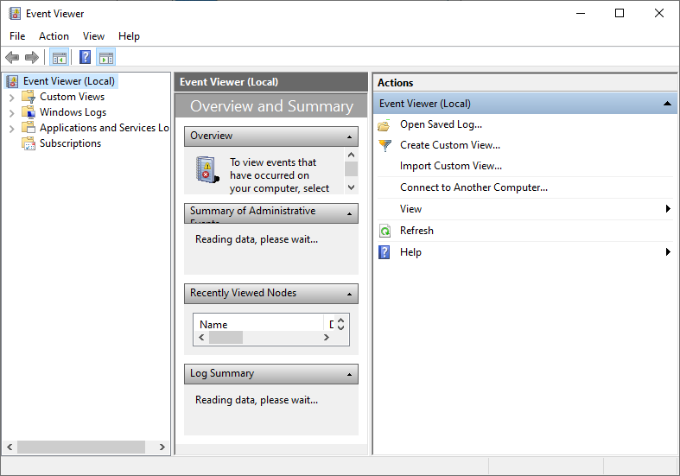The image size is (680, 476).
Task: Minimize the Event Viewer window
Action: [581, 14]
